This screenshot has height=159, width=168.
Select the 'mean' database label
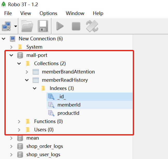(x=33, y=138)
